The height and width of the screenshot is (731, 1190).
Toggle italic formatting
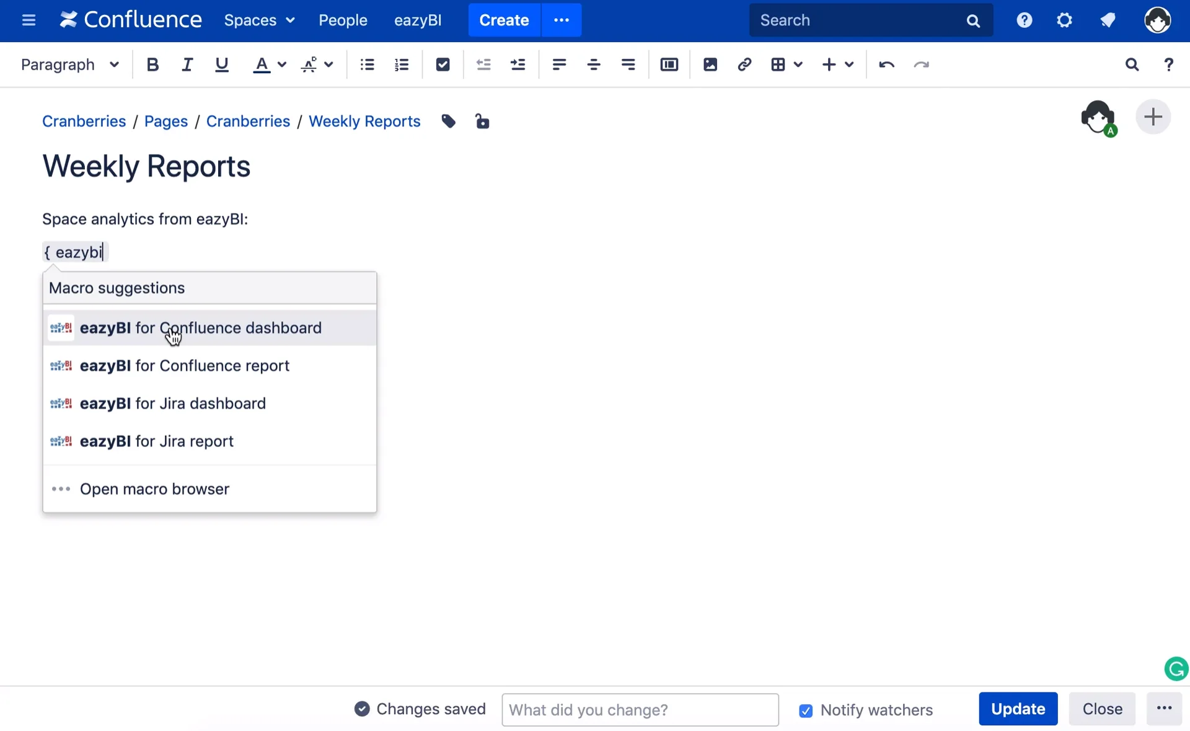pos(187,64)
